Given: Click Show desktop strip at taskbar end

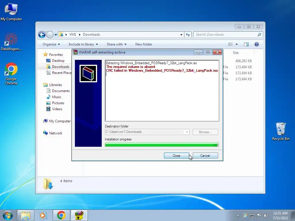Looking at the screenshot, I should pos(293,215).
